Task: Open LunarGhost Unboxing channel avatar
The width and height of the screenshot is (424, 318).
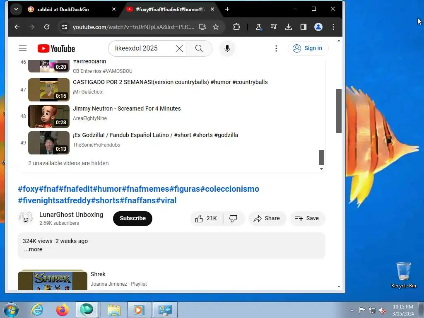Action: click(x=26, y=218)
